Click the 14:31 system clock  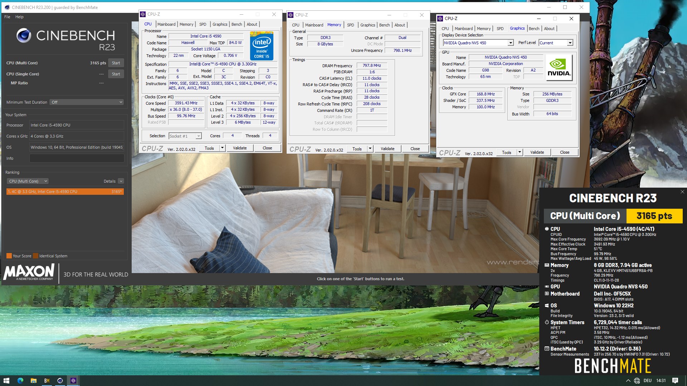[661, 381]
